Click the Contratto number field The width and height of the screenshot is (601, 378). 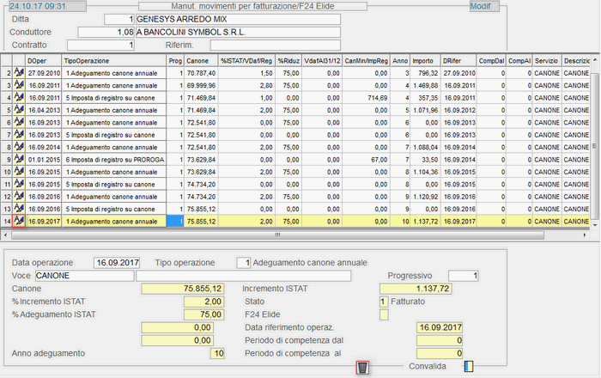(100, 45)
